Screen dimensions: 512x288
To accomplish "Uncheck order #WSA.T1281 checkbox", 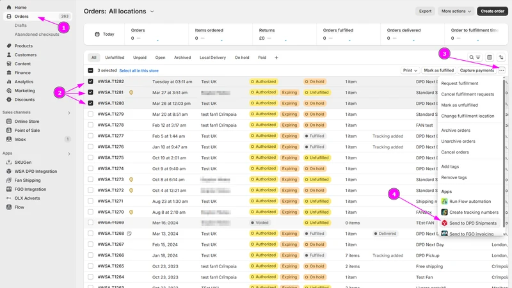I will (90, 92).
